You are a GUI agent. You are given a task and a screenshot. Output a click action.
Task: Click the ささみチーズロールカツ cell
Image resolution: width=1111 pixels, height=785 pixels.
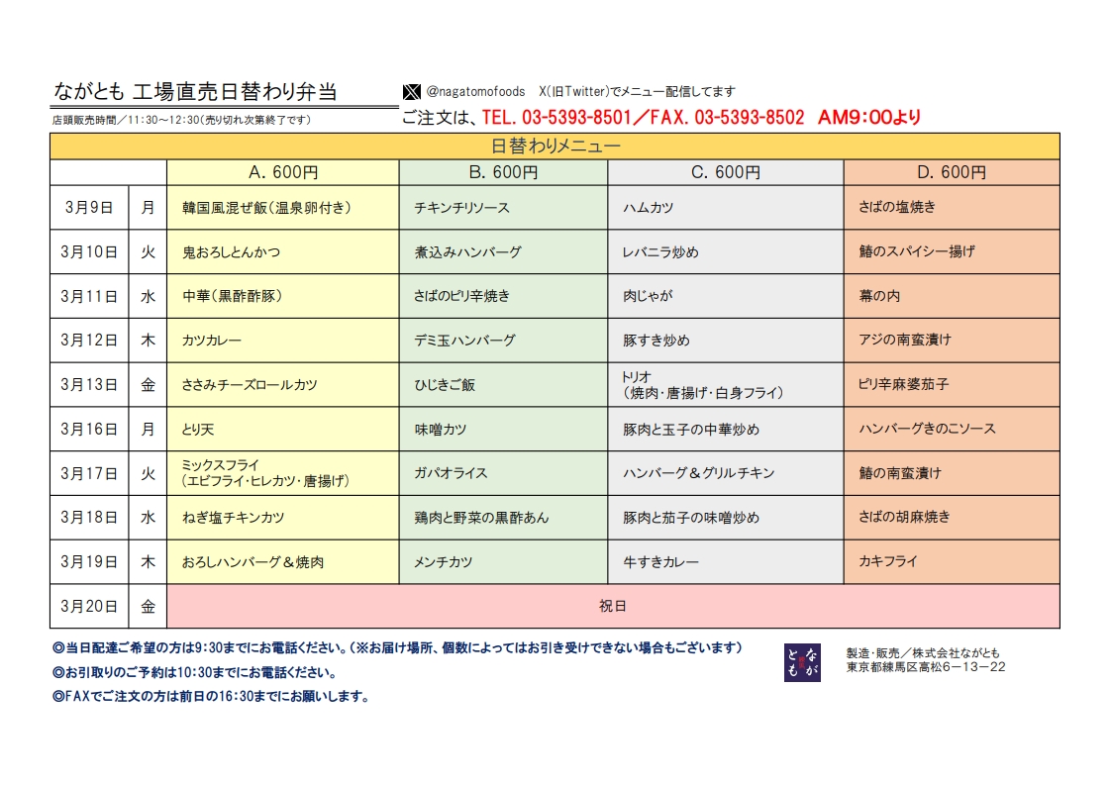click(x=283, y=385)
